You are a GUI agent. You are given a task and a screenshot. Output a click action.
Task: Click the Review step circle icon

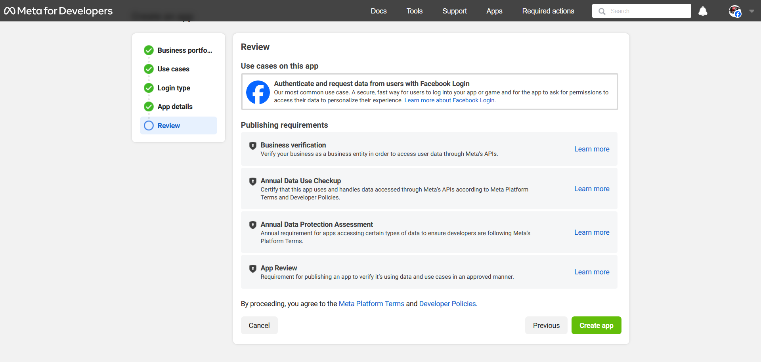click(x=149, y=126)
